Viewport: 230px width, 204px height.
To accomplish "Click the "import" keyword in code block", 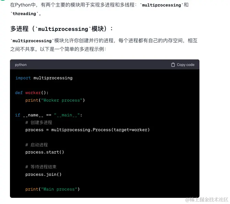I will [x=23, y=78].
